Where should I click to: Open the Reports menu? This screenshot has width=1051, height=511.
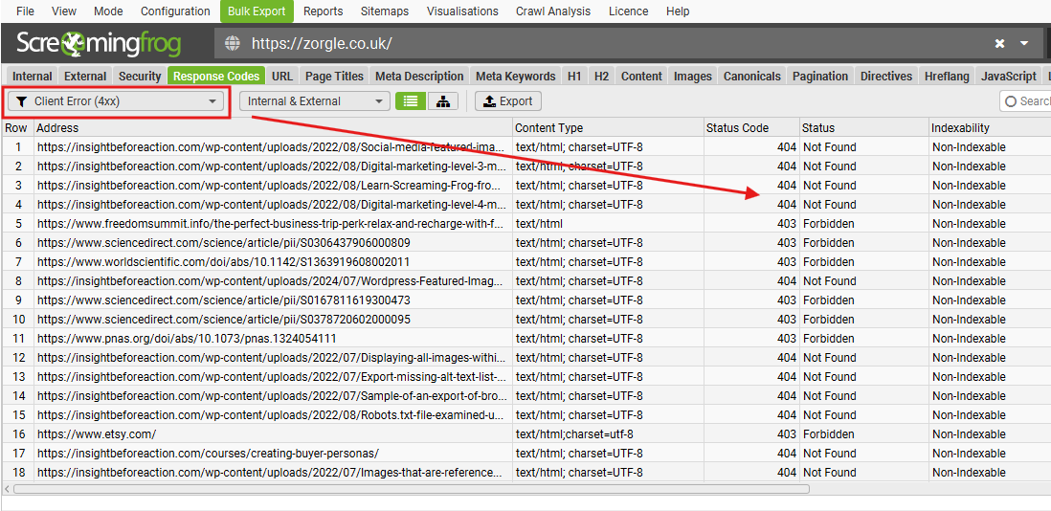click(x=324, y=11)
